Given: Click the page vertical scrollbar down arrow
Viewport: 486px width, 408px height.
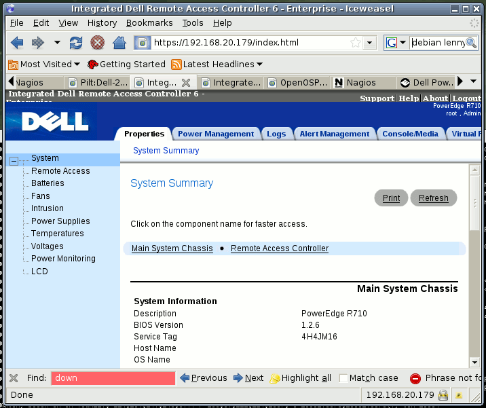Looking at the screenshot, I should [x=474, y=362].
